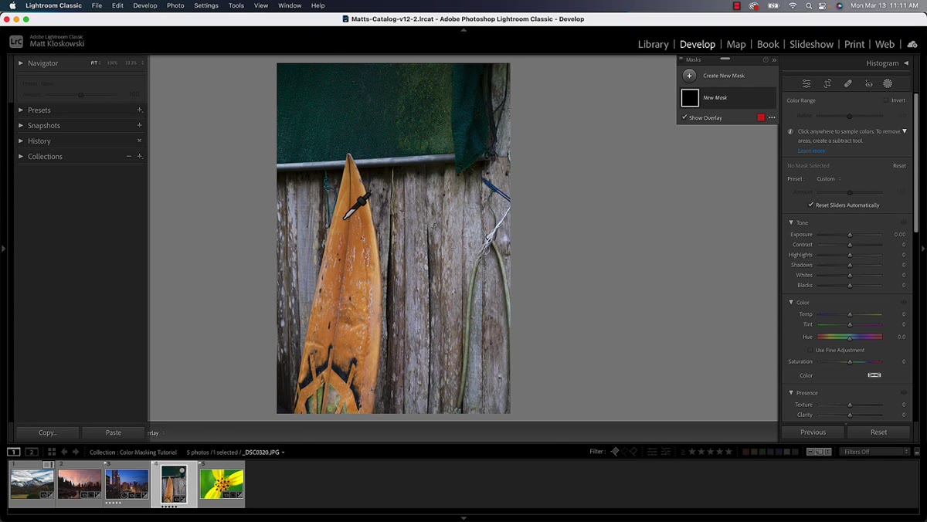Toggle the Color section eye switch
The height and width of the screenshot is (522, 927).
[904, 302]
